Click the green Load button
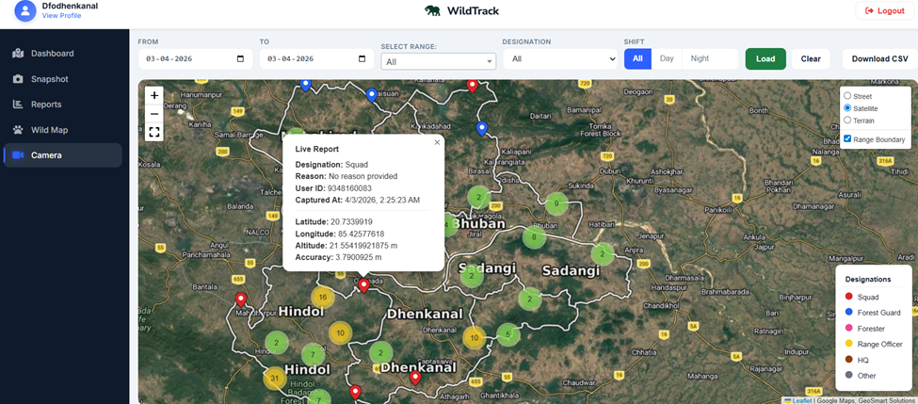The height and width of the screenshot is (404, 918). [x=765, y=58]
